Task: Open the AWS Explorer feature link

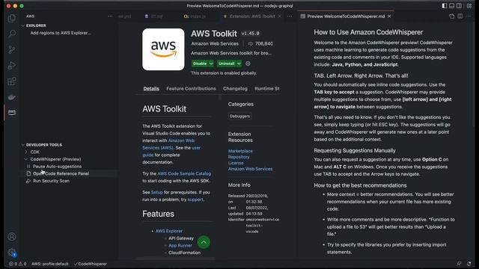Action: (169, 231)
